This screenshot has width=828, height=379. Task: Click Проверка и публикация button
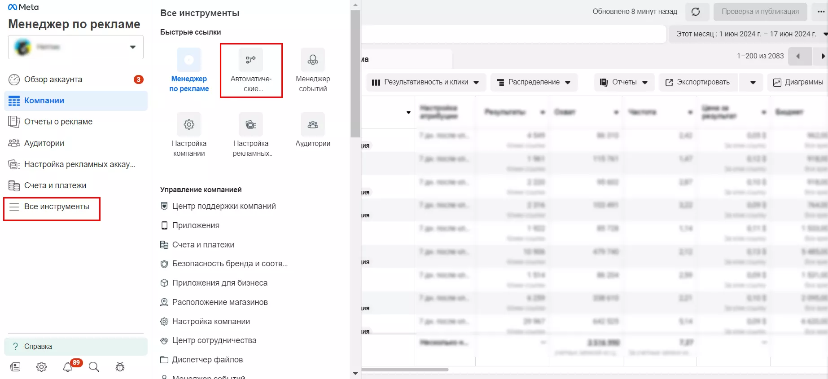click(x=760, y=12)
